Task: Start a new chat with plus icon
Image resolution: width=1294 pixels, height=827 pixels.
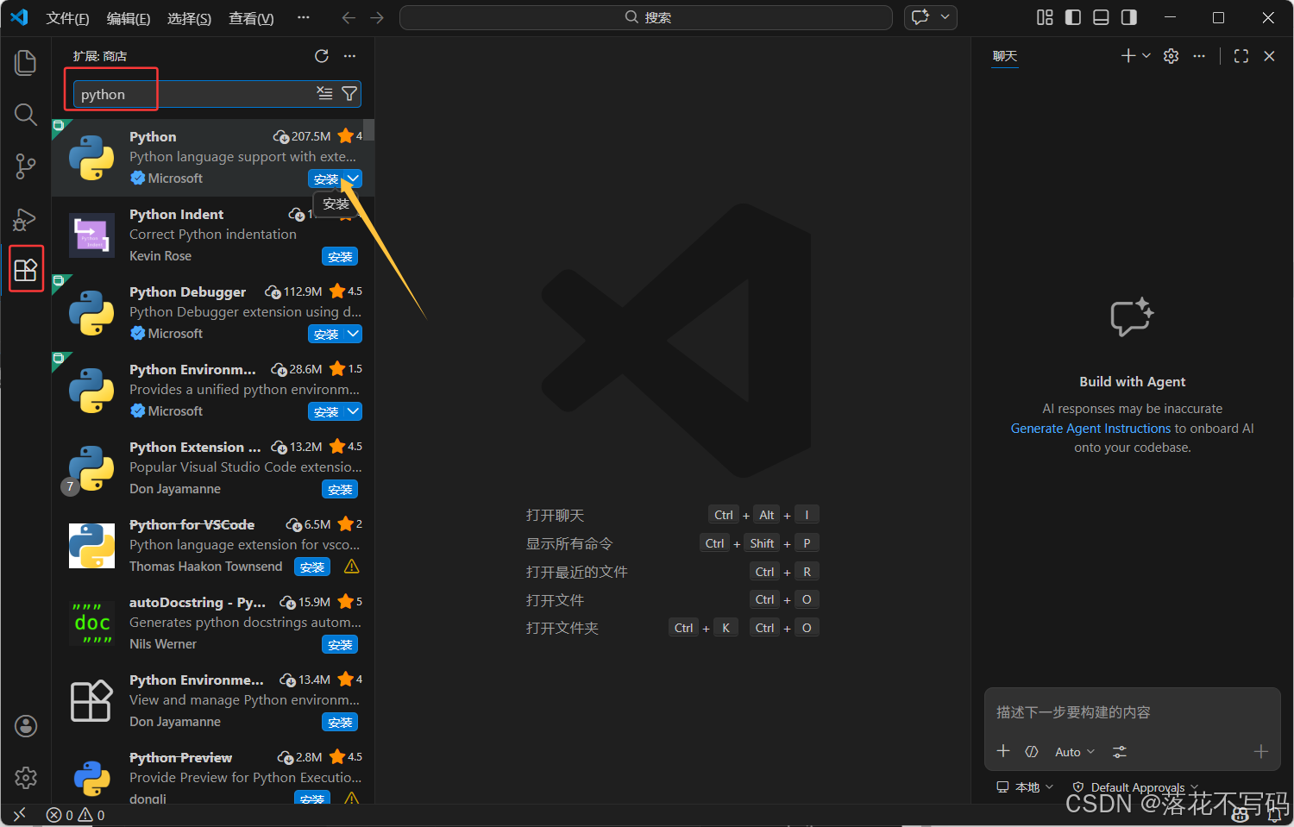Action: tap(1128, 56)
